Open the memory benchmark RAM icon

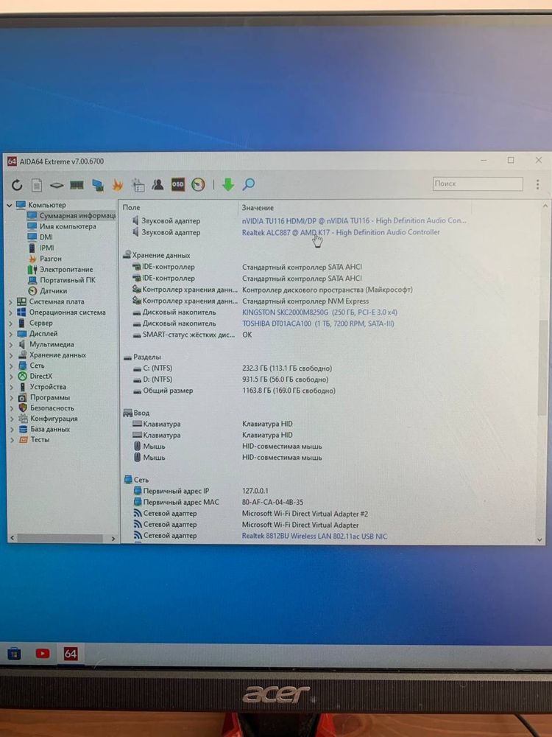click(77, 185)
